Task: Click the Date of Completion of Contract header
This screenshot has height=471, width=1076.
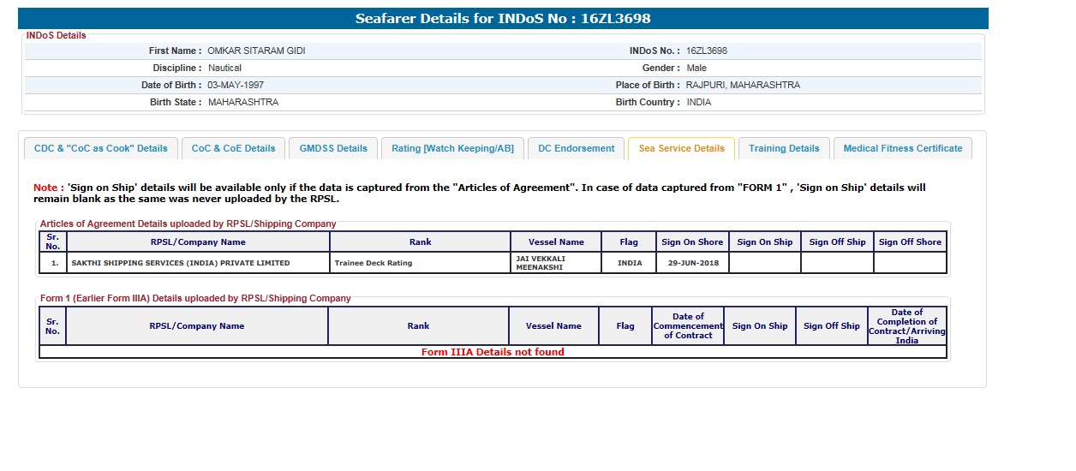Action: point(906,326)
